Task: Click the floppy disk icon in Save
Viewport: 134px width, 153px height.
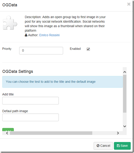Action: (x=118, y=146)
